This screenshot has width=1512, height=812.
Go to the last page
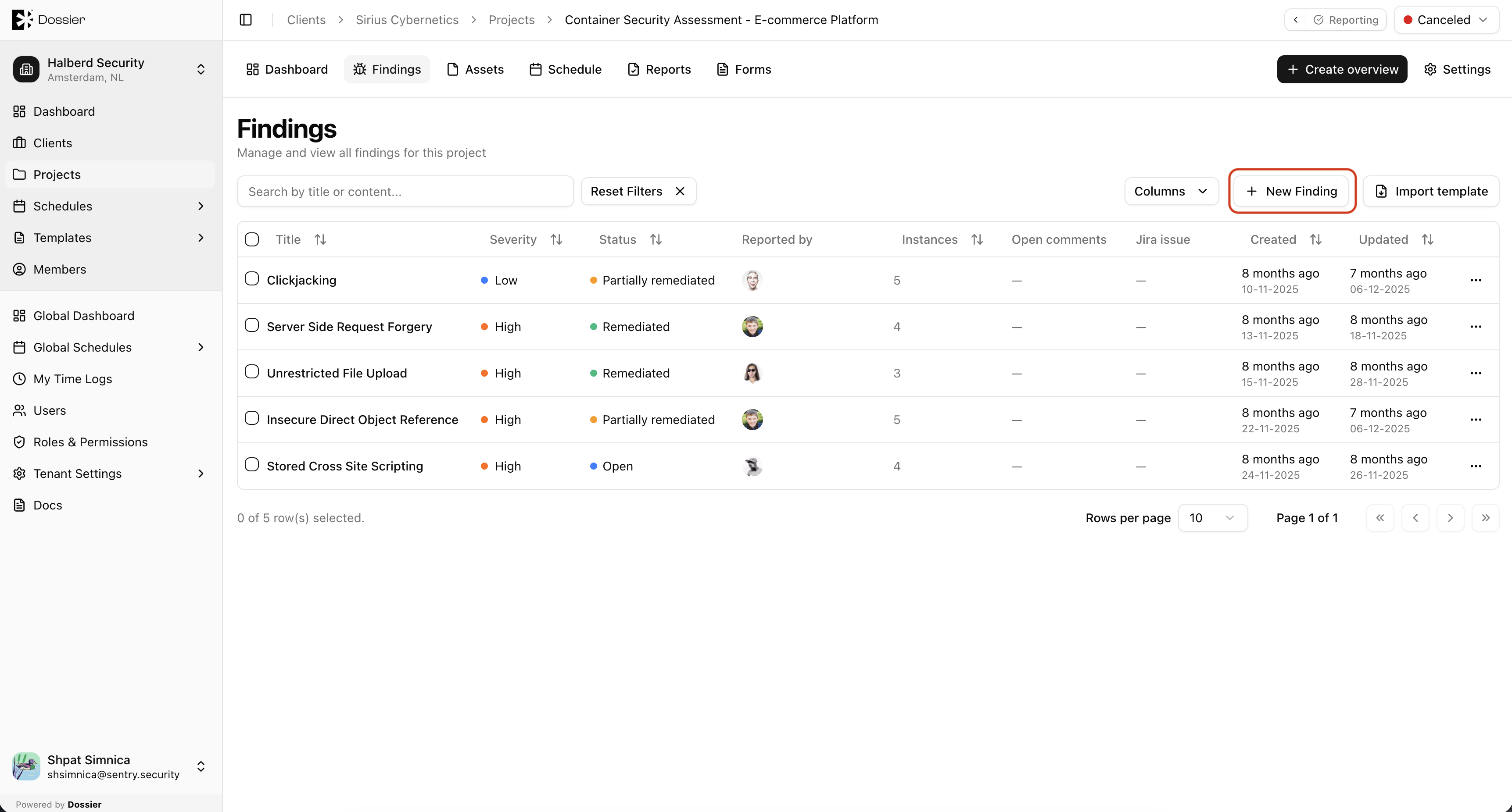[1486, 518]
